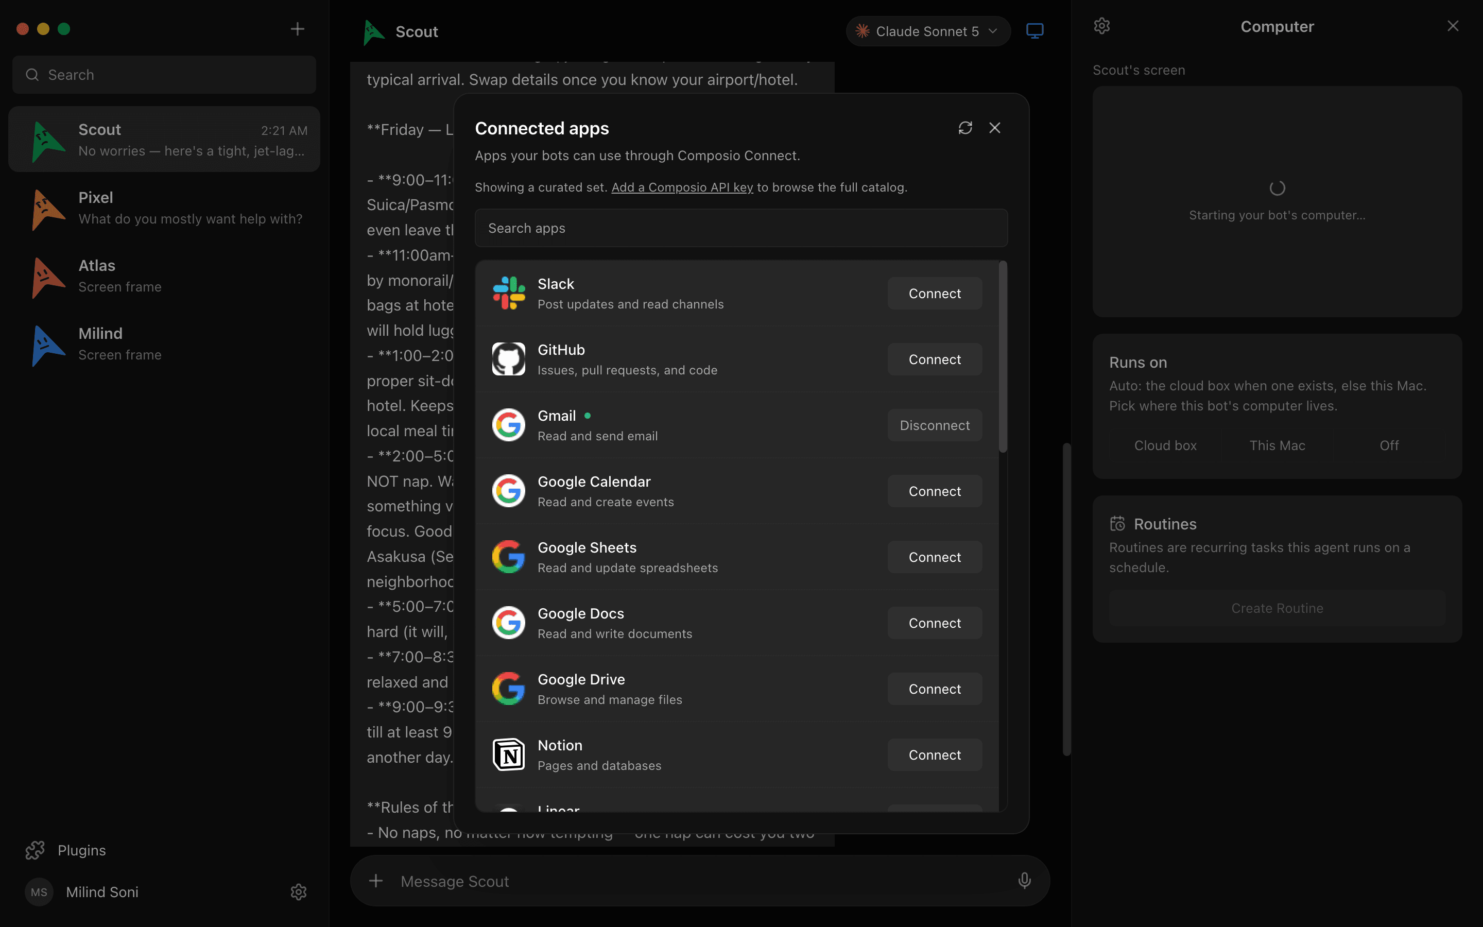The image size is (1483, 927).
Task: Click the Message Scout input
Action: [699, 881]
